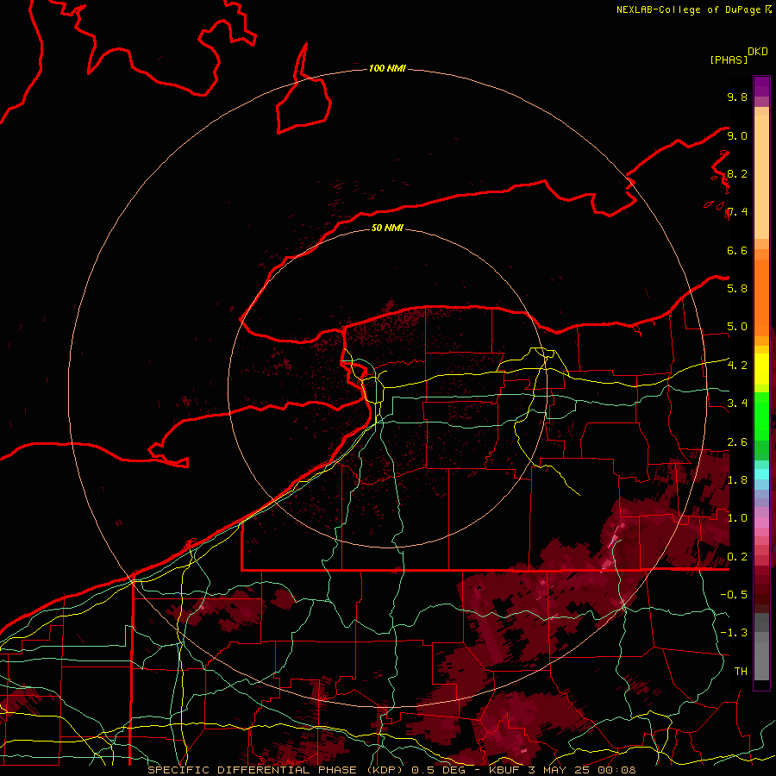Image resolution: width=776 pixels, height=776 pixels.
Task: Pick the bright green color bar segment
Action: click(x=761, y=416)
